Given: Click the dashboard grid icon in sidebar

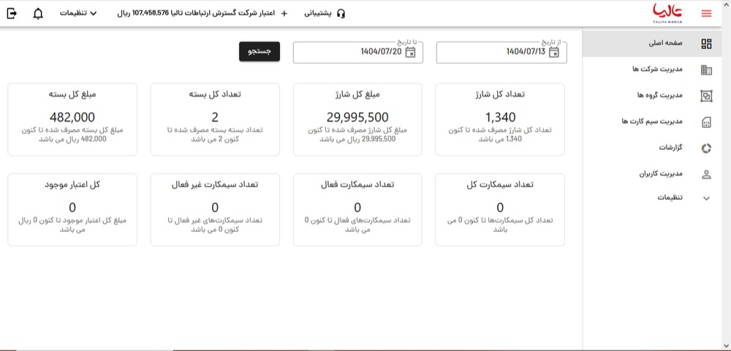Looking at the screenshot, I should 706,44.
